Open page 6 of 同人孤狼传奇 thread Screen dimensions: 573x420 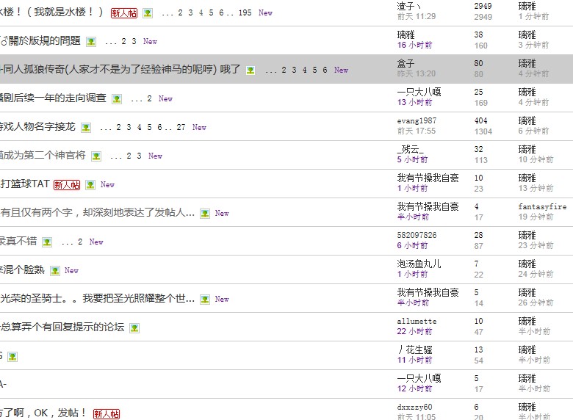coord(325,70)
